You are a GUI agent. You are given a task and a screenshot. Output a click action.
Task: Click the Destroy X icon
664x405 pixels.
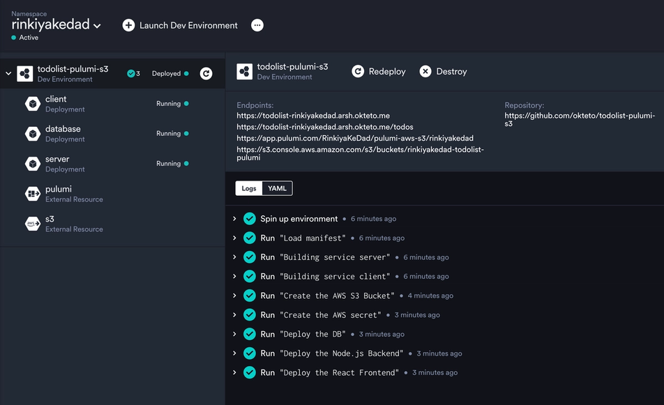[x=425, y=71]
